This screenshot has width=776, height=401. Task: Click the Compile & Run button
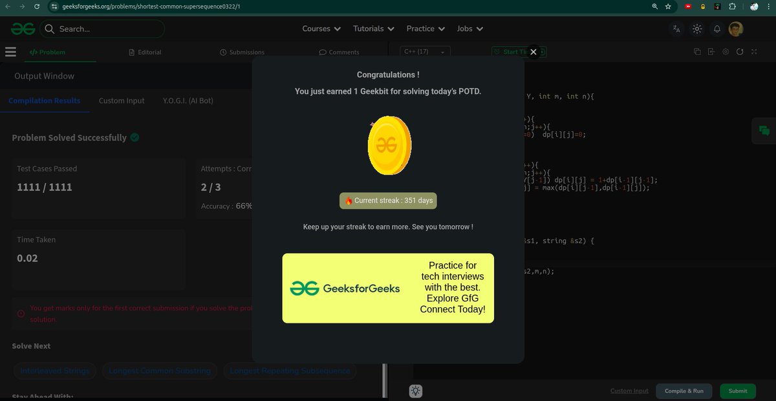click(x=684, y=391)
